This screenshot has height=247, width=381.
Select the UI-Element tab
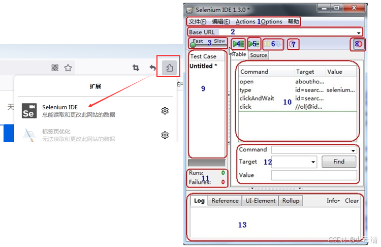pyautogui.click(x=260, y=201)
